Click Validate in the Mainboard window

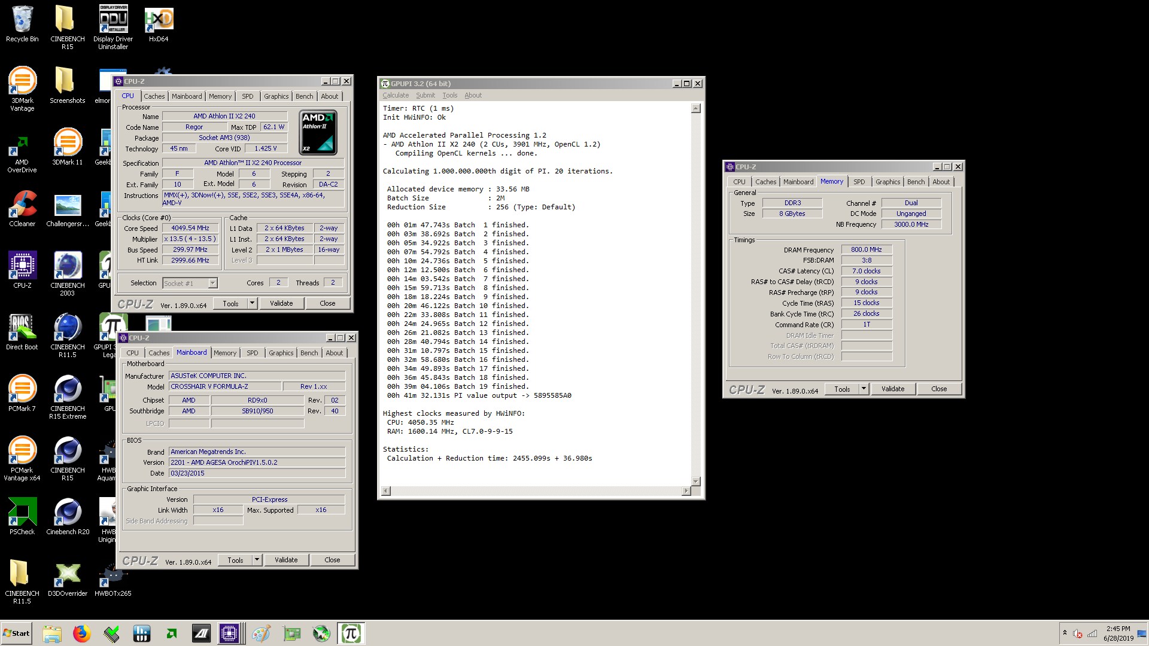(x=286, y=560)
